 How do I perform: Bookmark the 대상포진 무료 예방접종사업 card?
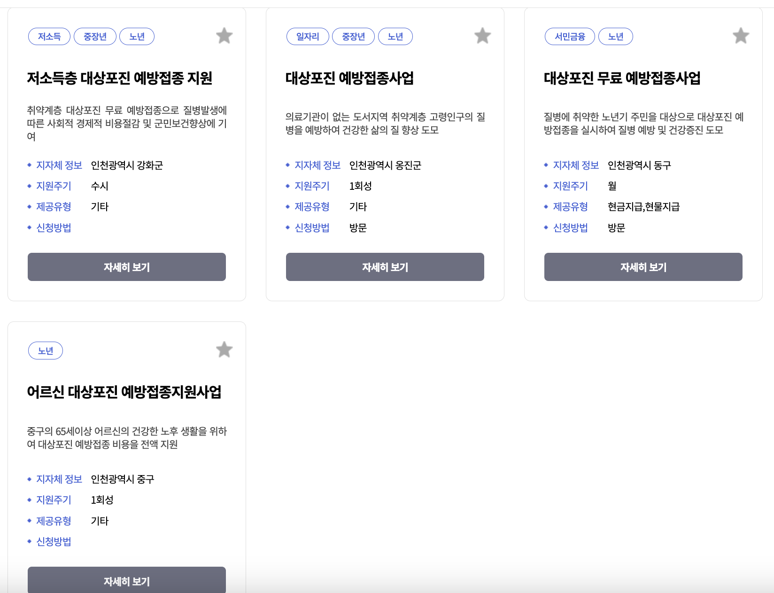[741, 36]
